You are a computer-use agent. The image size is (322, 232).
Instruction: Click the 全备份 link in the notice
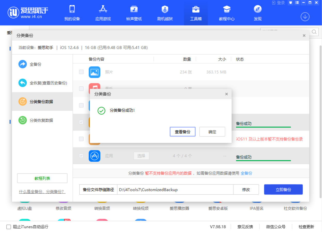point(246,173)
